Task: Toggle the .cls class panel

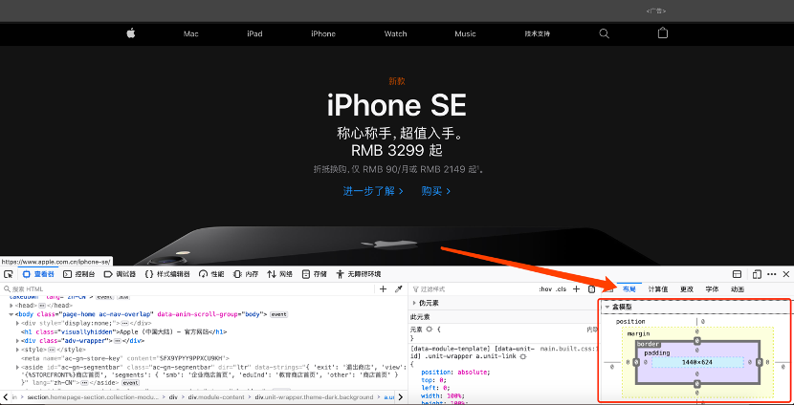Action: coord(562,289)
